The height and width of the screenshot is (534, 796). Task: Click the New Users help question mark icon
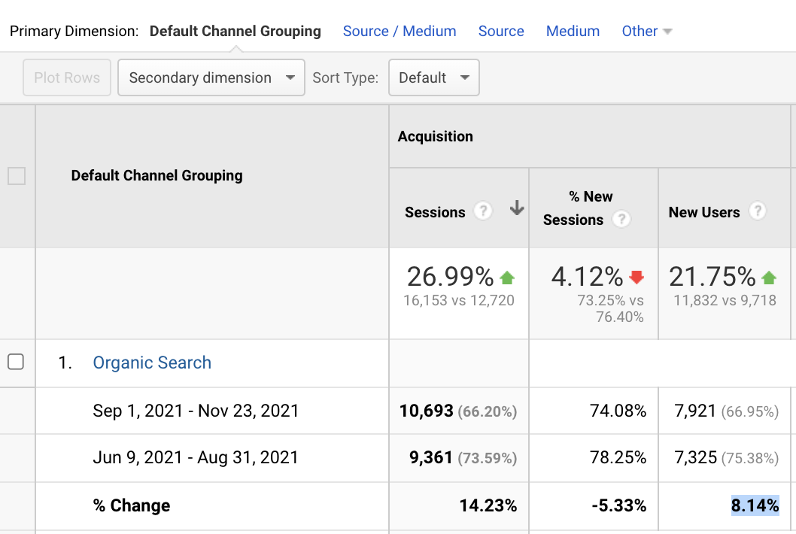tap(756, 211)
